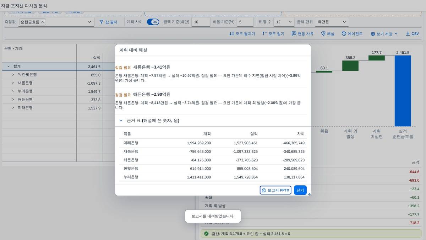Click the 비율 기준(%) input field
The height and width of the screenshot is (240, 426).
tap(245, 22)
